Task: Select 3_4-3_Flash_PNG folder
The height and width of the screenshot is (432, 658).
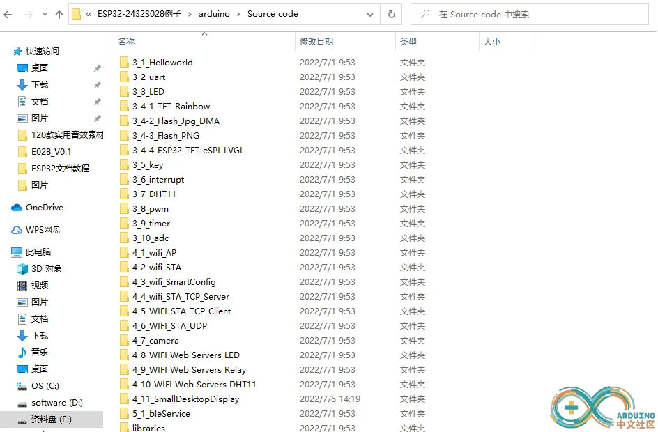Action: [166, 136]
